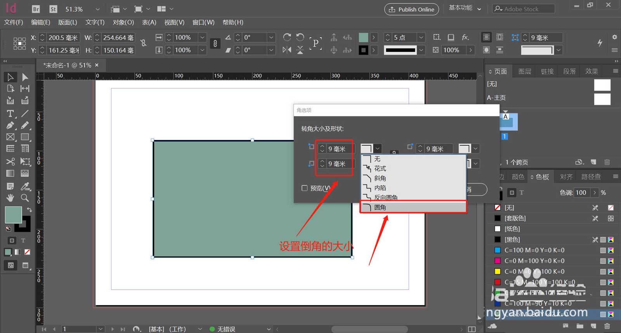Toggle the constrain proportions link for scale
The image size is (621, 333).
pos(215,43)
